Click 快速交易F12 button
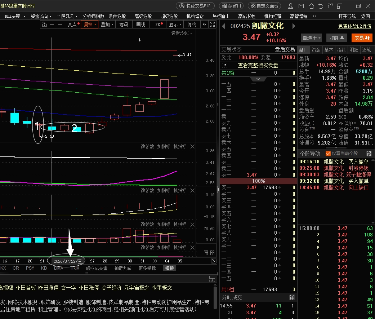375x319 pixels. pos(195,6)
